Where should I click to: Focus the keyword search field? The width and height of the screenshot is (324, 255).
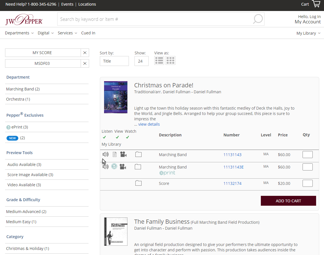[x=155, y=19]
